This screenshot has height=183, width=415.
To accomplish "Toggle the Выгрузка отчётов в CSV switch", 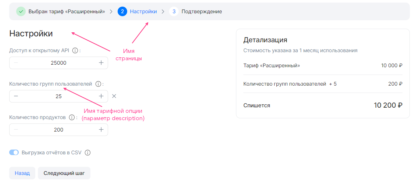I will click(14, 152).
